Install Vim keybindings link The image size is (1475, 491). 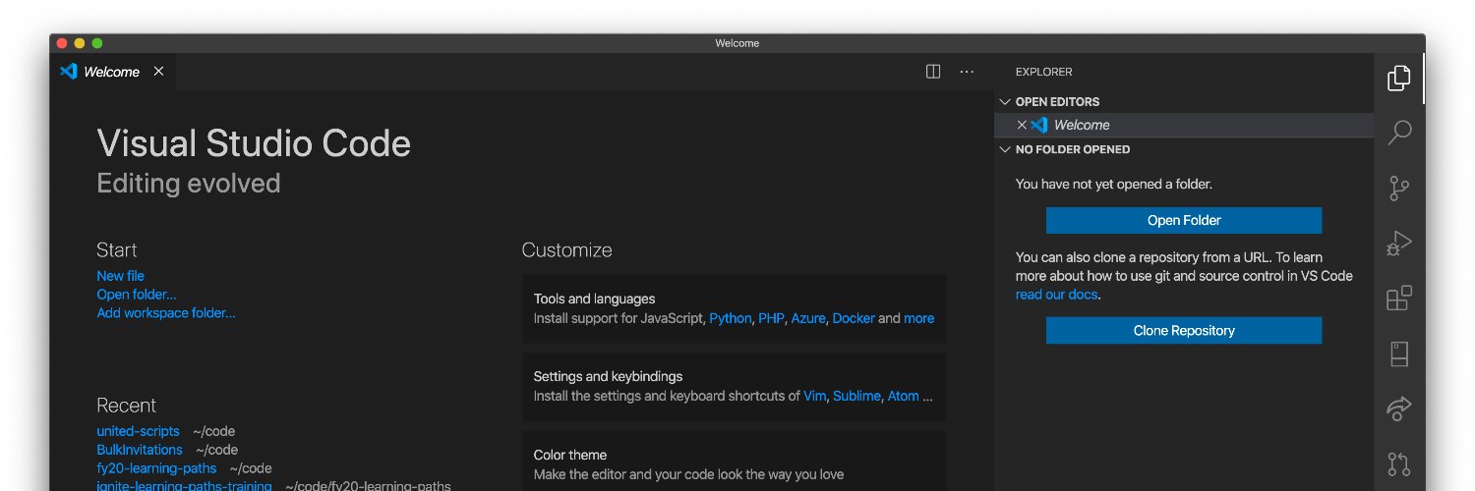(x=814, y=396)
